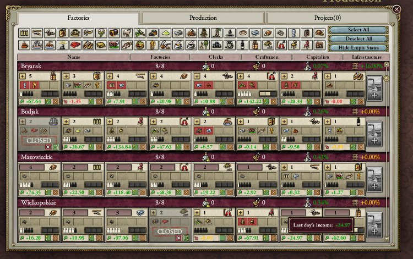Screen dimensions: 413x259
Task: Build a new factory in Mazowieckie
Action: pos(374,179)
